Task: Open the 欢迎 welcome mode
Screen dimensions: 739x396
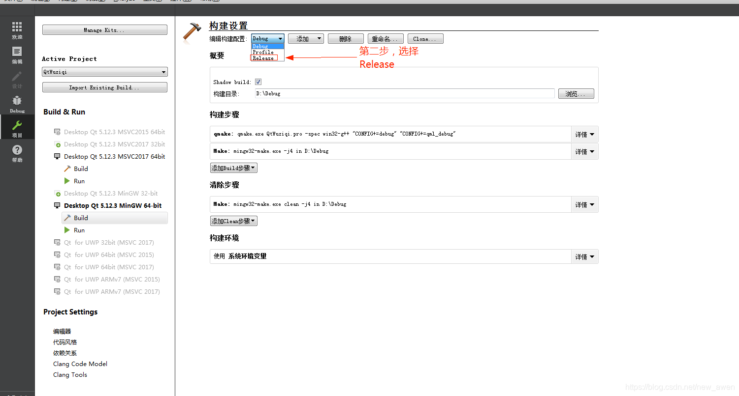Action: [17, 29]
